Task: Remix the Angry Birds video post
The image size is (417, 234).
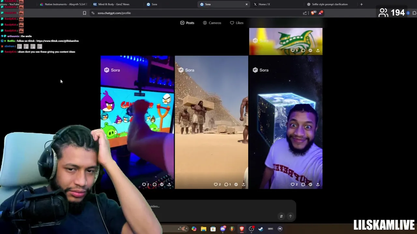Action: [x=162, y=184]
